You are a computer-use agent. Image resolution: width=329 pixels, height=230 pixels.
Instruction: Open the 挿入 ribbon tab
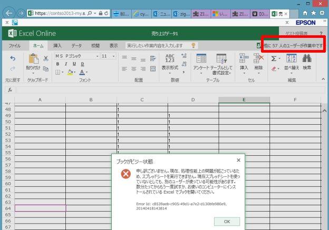pos(57,46)
